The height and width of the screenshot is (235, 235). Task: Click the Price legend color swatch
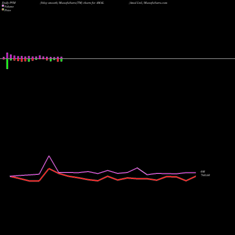(x=3, y=9)
